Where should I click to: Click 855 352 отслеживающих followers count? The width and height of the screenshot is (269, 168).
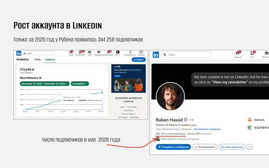[171, 134]
